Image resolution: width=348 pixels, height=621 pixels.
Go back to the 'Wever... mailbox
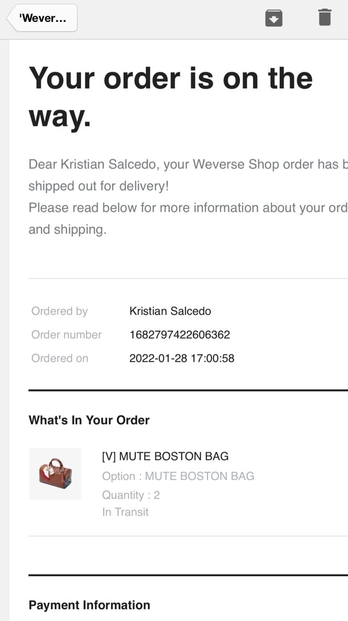42,18
